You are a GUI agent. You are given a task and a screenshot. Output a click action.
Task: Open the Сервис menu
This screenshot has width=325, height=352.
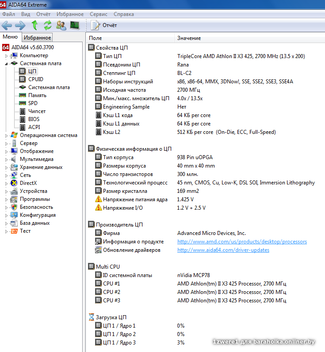point(99,14)
